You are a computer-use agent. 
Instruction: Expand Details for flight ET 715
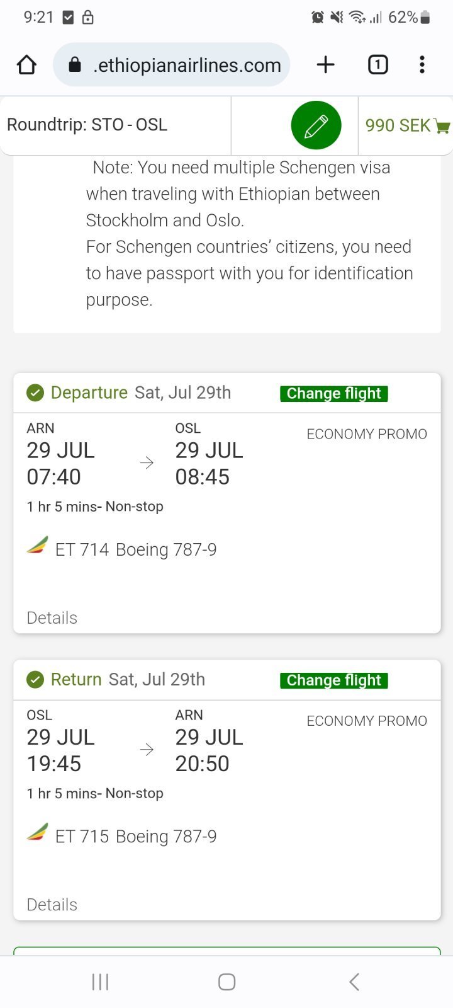[x=52, y=905]
